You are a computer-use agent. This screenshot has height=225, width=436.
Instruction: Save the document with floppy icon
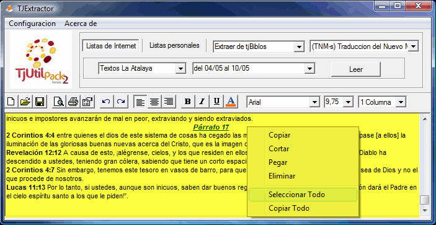pyautogui.click(x=40, y=102)
